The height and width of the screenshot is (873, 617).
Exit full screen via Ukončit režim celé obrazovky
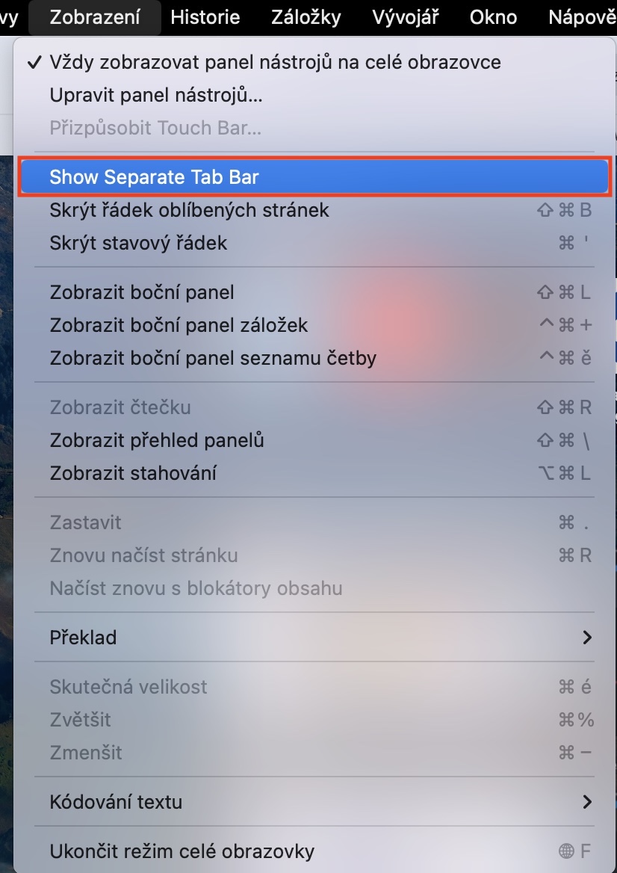(x=182, y=851)
